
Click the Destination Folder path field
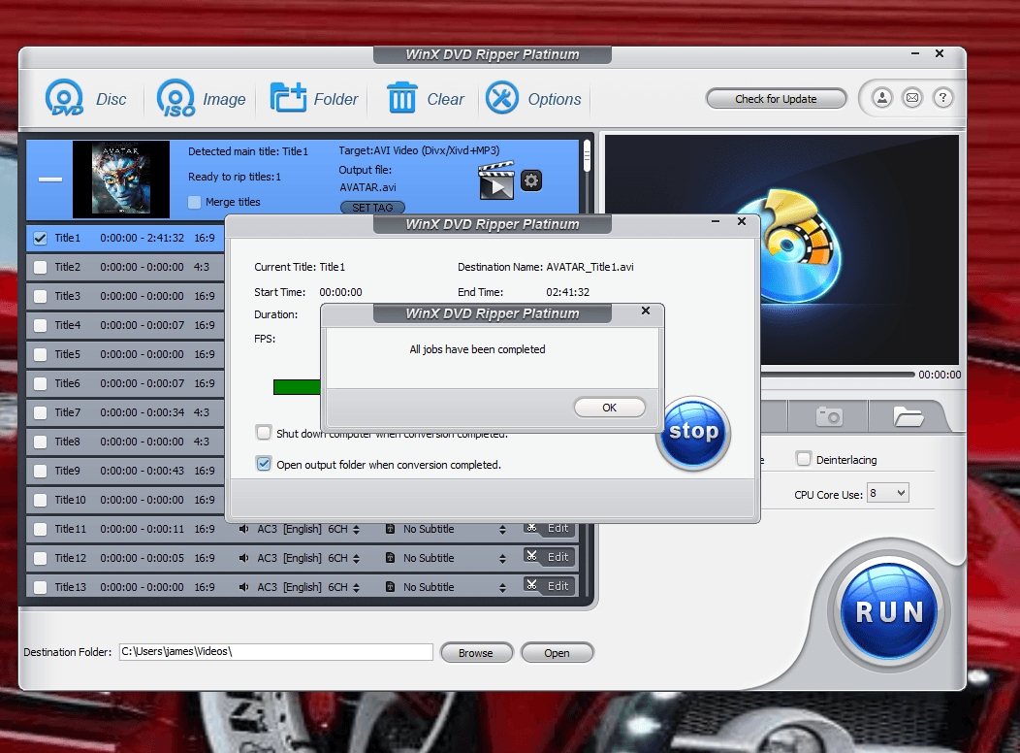click(x=274, y=652)
